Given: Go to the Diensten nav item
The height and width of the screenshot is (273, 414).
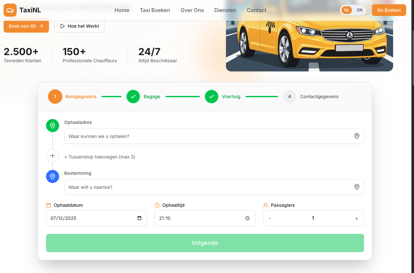Looking at the screenshot, I should [225, 10].
